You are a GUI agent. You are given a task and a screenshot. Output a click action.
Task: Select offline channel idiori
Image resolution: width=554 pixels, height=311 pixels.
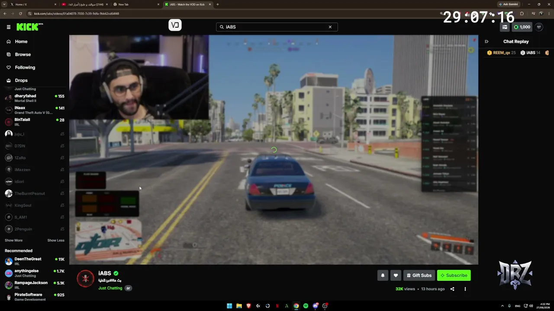click(x=34, y=181)
